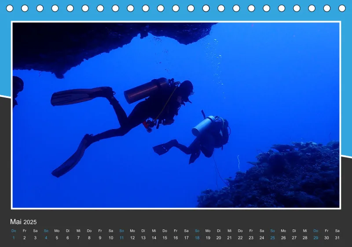This screenshot has width=352, height=247.
Task: Select day 7 in the calendar row
Action: click(x=78, y=238)
